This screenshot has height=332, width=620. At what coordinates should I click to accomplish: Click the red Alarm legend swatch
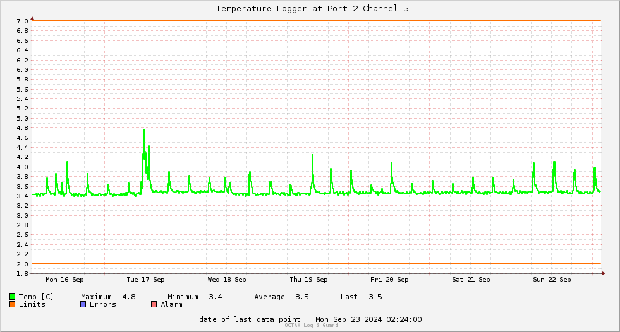154,304
